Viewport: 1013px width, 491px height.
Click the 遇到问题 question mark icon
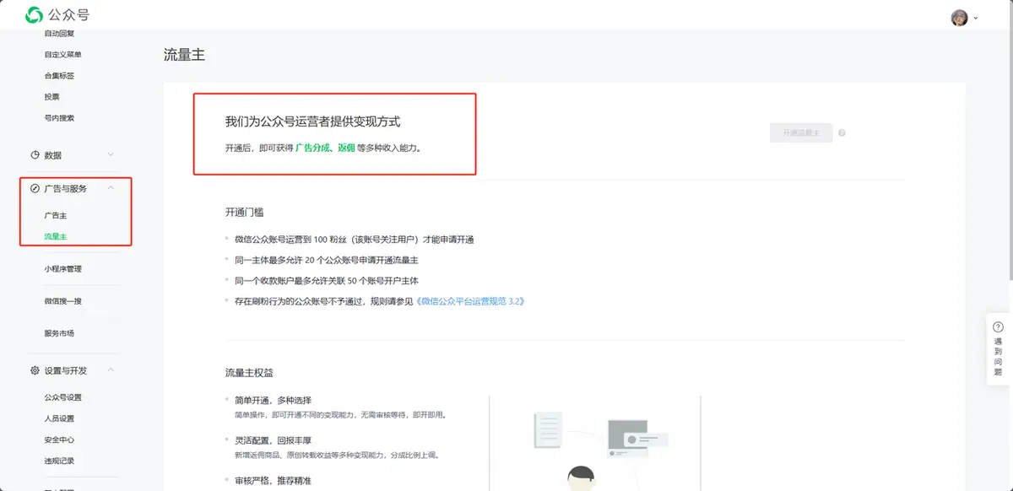point(998,327)
